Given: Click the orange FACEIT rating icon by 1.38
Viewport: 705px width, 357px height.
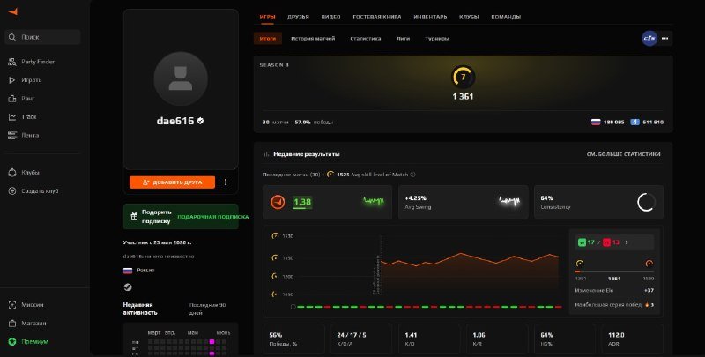Looking at the screenshot, I should 278,202.
